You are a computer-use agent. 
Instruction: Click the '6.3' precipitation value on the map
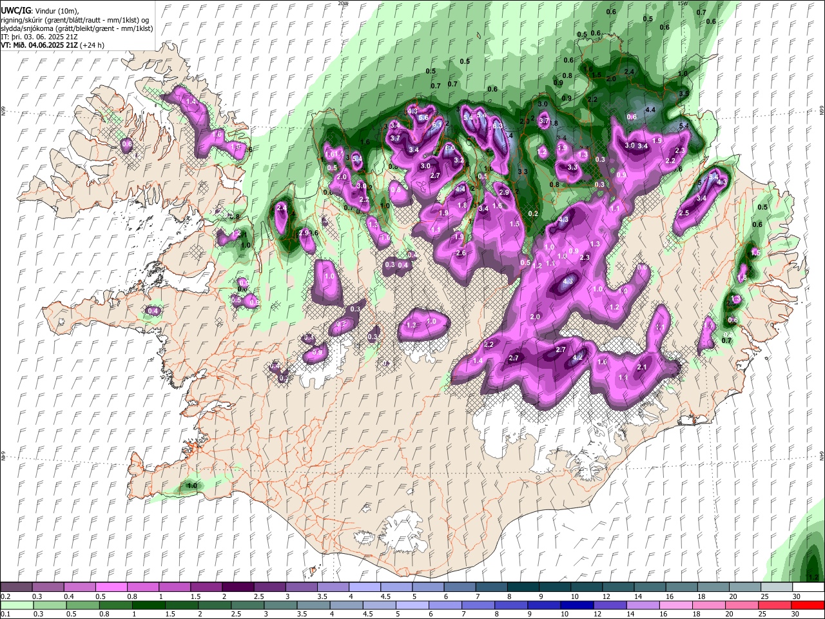point(498,126)
